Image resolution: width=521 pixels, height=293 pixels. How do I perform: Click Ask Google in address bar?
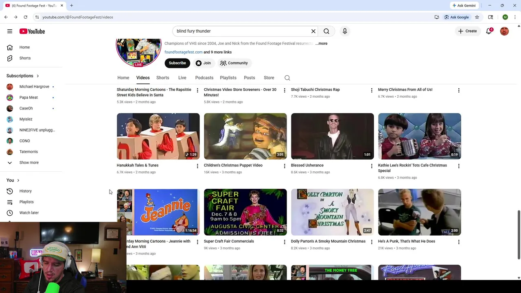pyautogui.click(x=457, y=17)
